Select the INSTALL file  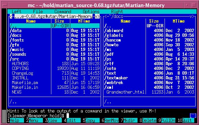pos(55,78)
